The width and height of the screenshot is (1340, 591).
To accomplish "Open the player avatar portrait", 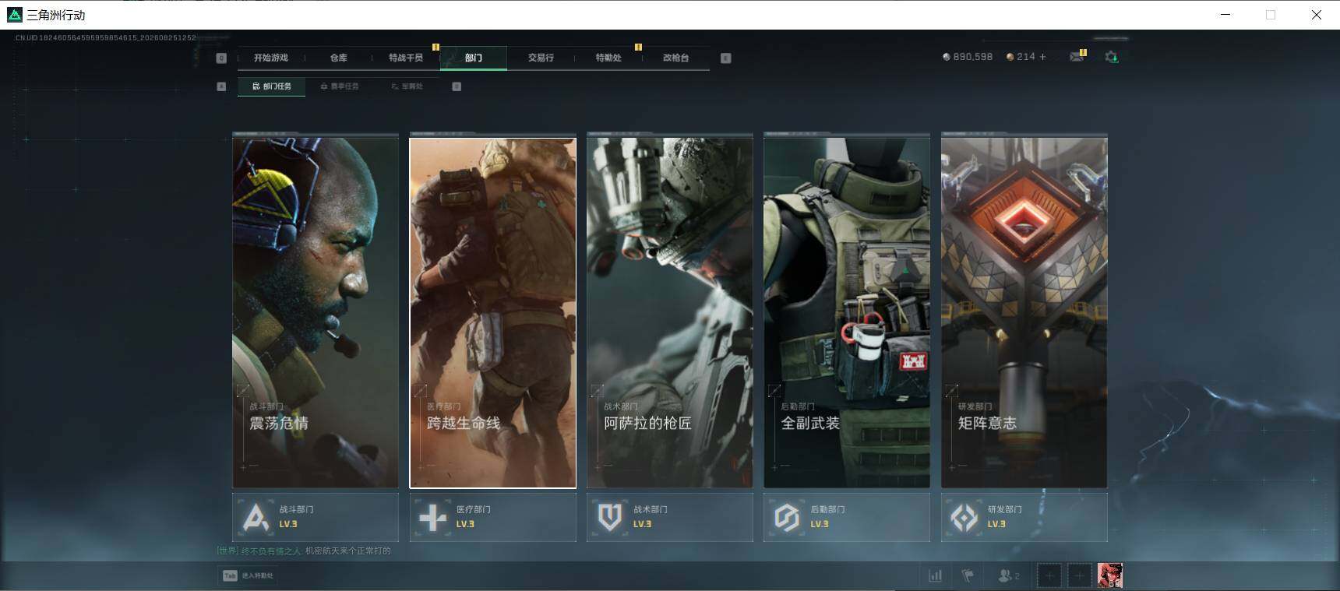I will (x=1110, y=575).
